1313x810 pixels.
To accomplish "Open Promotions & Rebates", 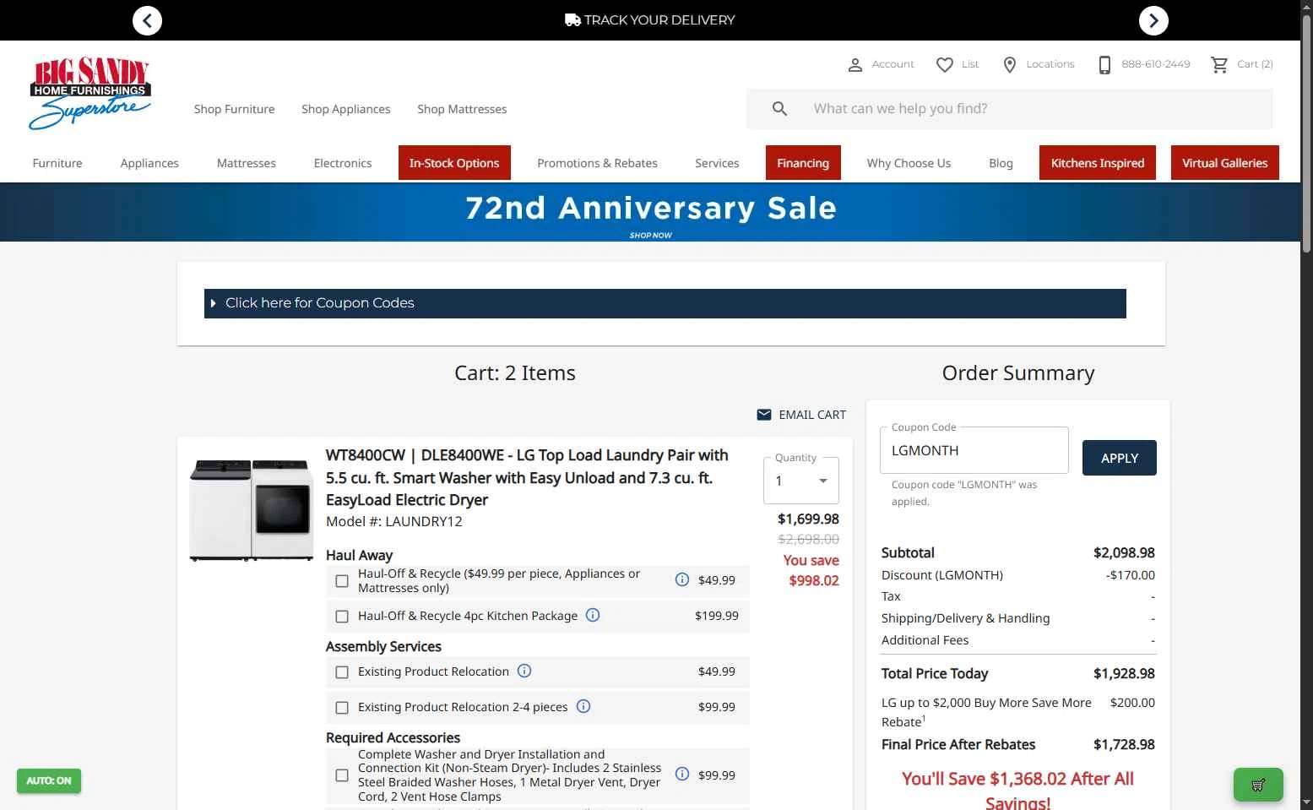I will pyautogui.click(x=597, y=163).
